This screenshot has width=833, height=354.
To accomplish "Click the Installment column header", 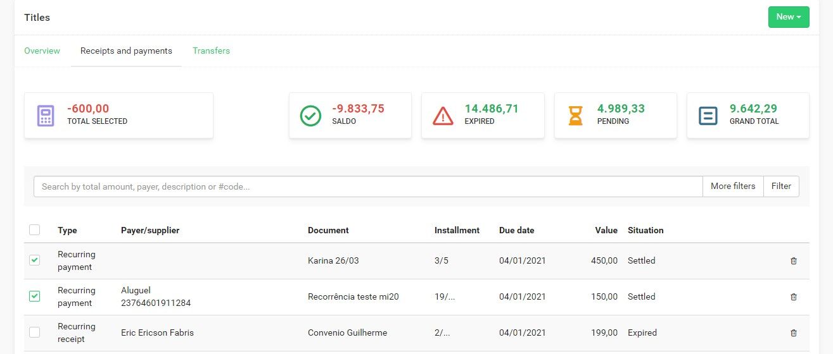I will (x=457, y=230).
